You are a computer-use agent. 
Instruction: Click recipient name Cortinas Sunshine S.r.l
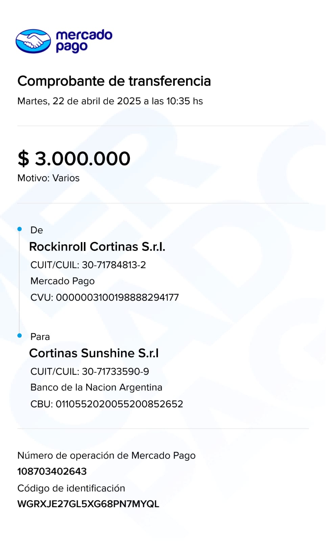[94, 353]
